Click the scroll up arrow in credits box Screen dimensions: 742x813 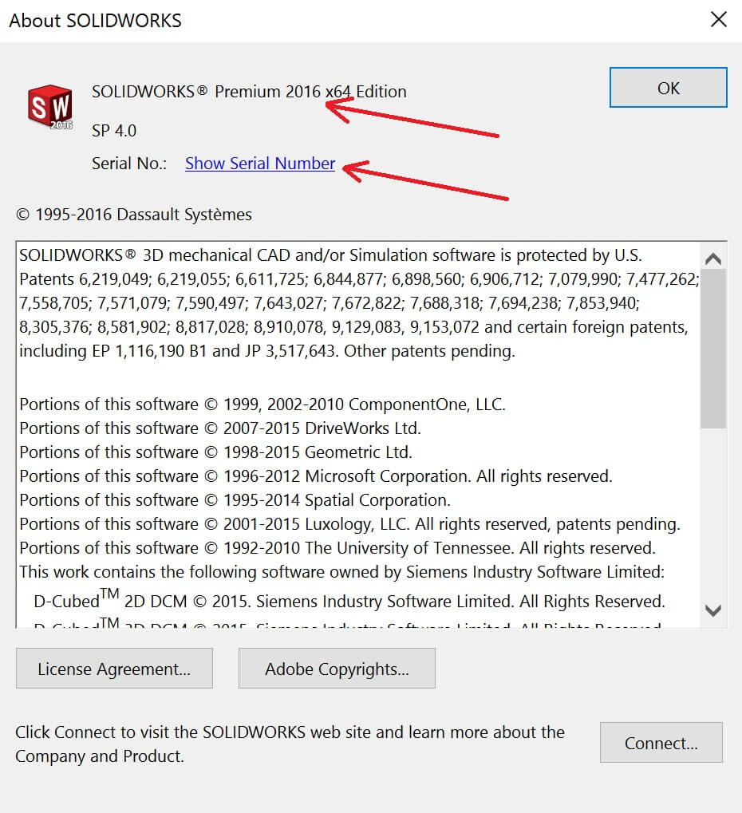tap(713, 259)
